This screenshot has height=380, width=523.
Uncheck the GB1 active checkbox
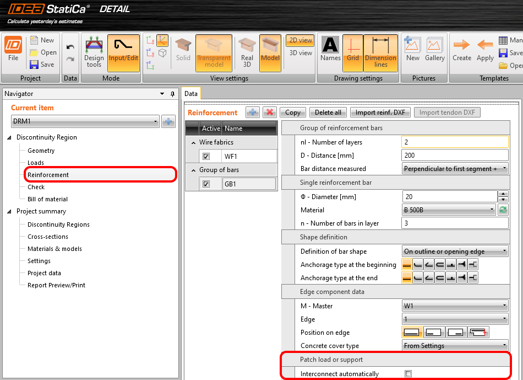coord(206,184)
